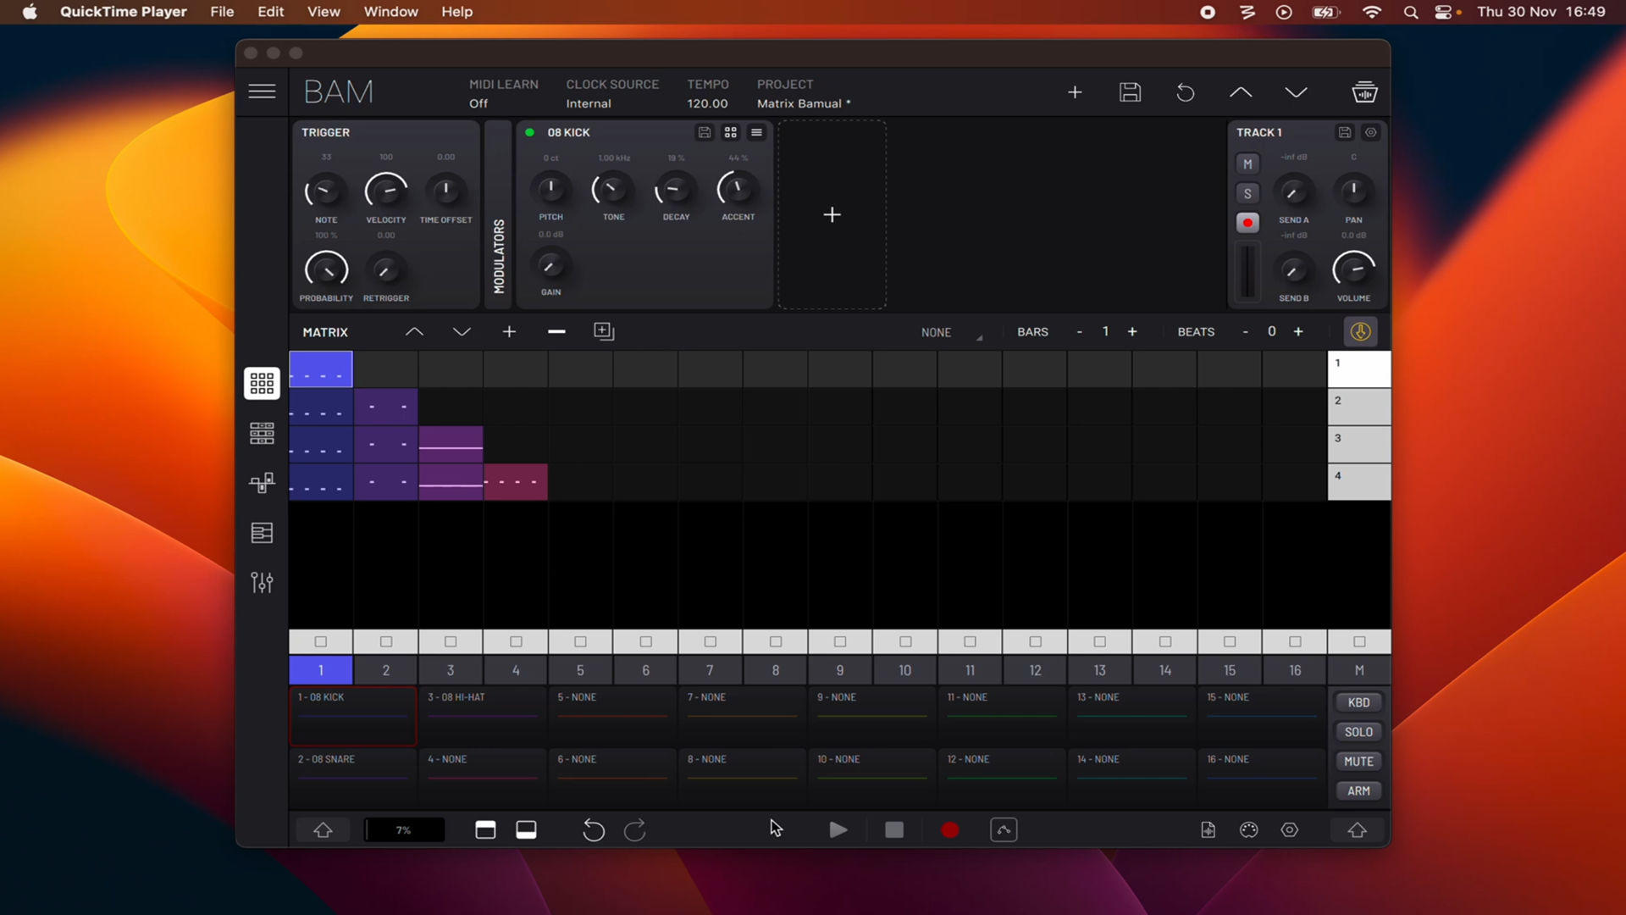Enable Solo on Track 1

pyautogui.click(x=1247, y=193)
